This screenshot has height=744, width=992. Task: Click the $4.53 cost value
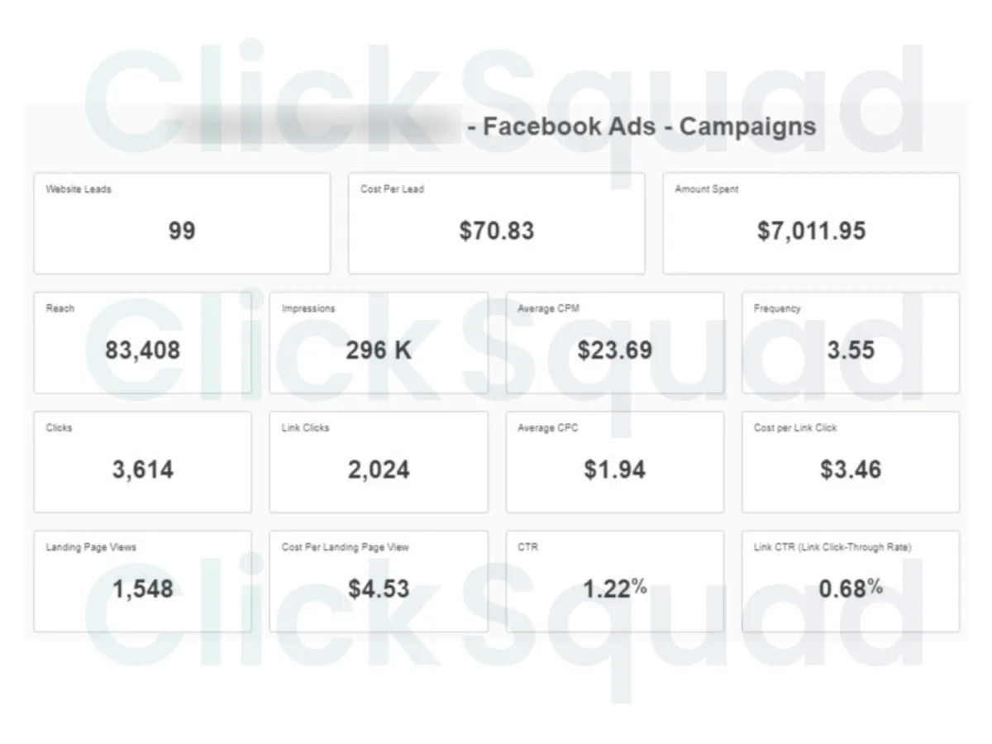(x=379, y=589)
